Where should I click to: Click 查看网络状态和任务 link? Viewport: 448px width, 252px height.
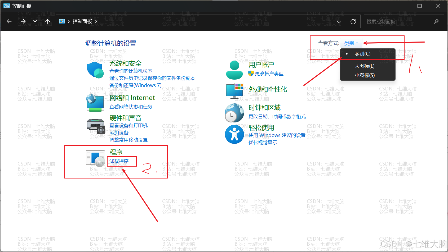(131, 107)
